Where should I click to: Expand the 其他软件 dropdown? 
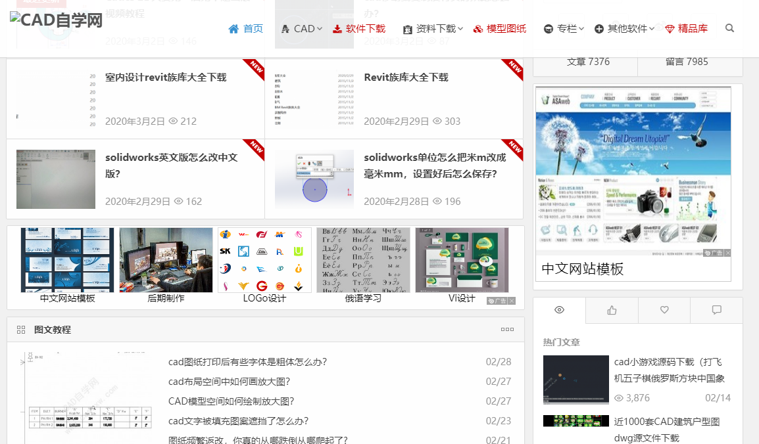[x=623, y=28]
